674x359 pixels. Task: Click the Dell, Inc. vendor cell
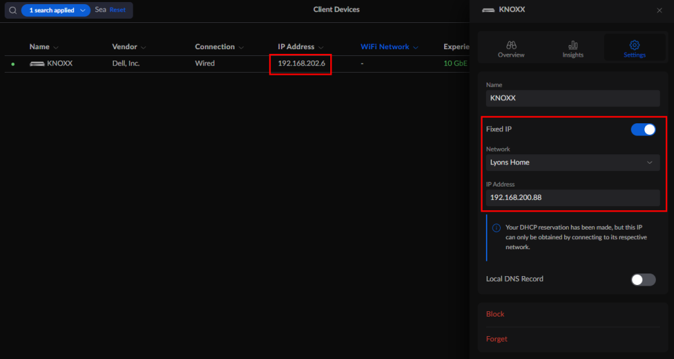(126, 63)
